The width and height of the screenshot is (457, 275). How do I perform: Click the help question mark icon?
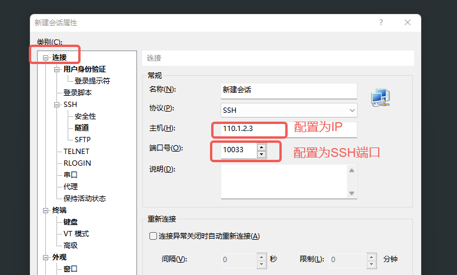(381, 22)
